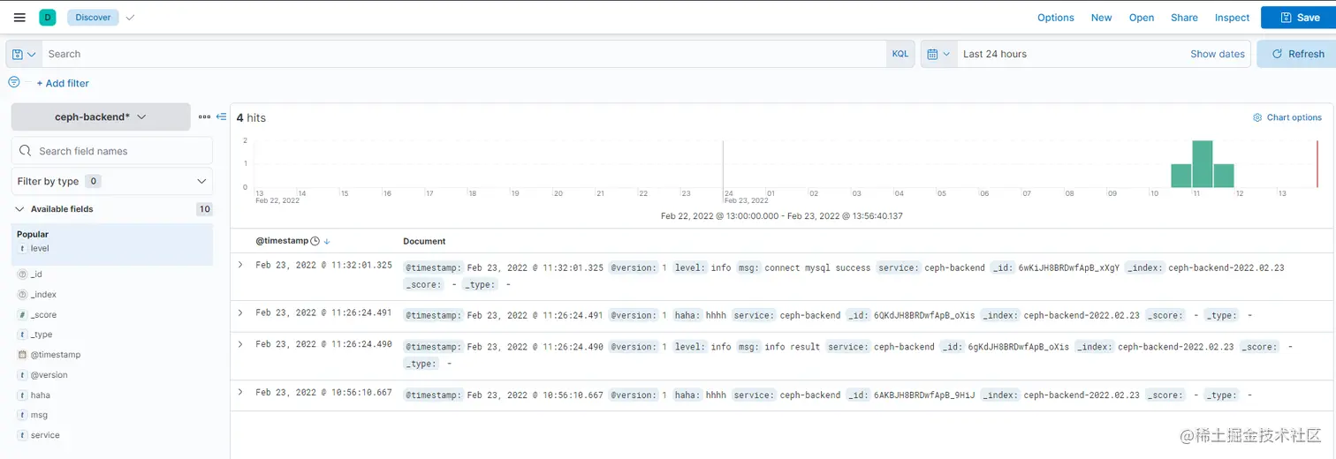Expand the 11:26:24.491 document row

[x=240, y=312]
